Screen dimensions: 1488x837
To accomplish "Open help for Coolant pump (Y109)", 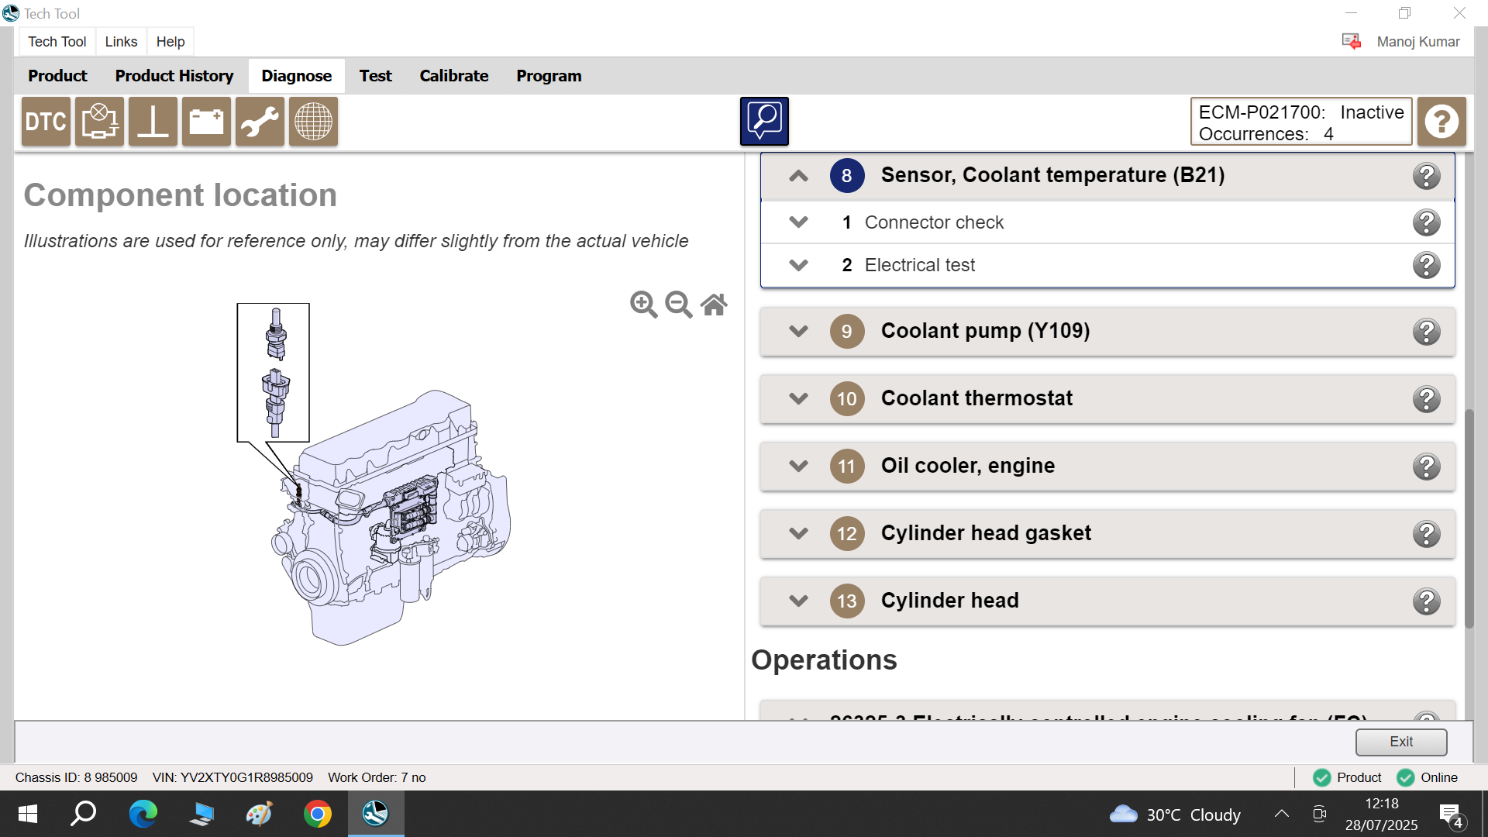I will click(x=1426, y=332).
